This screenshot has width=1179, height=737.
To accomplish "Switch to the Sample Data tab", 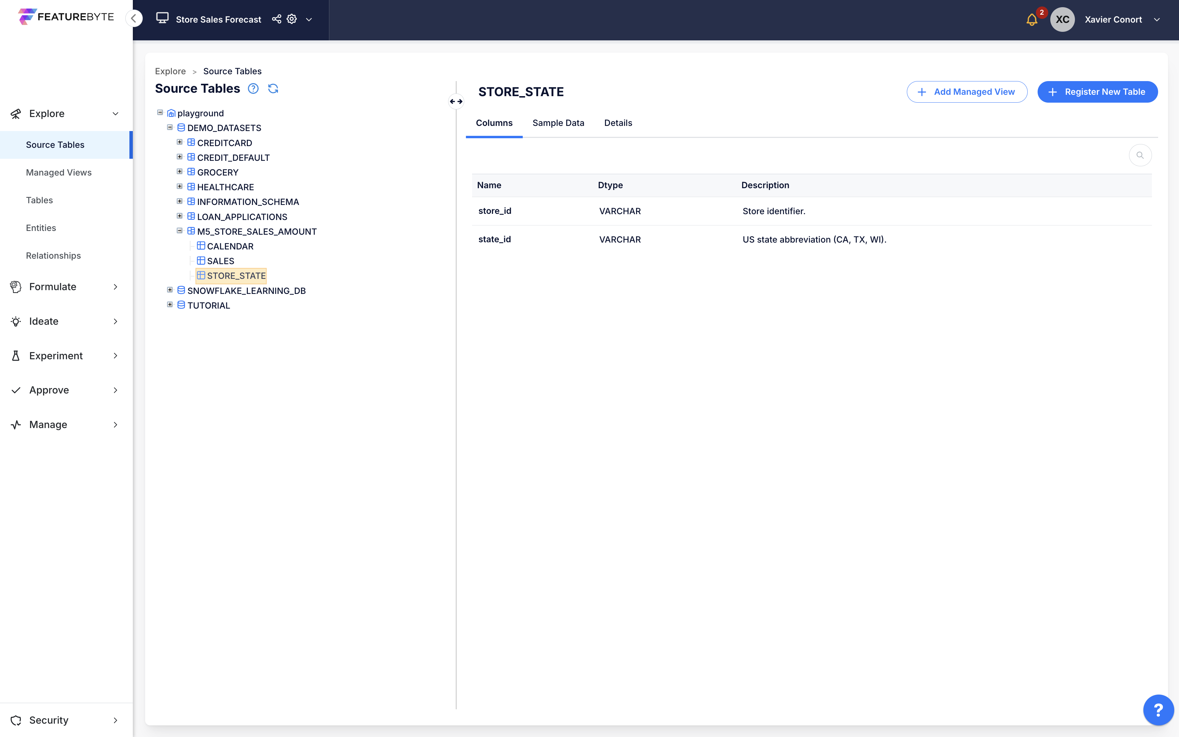I will 558,123.
